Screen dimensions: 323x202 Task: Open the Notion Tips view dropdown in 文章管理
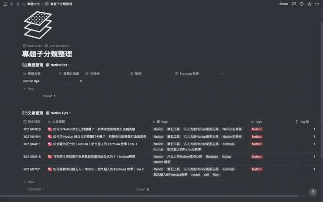click(x=59, y=113)
